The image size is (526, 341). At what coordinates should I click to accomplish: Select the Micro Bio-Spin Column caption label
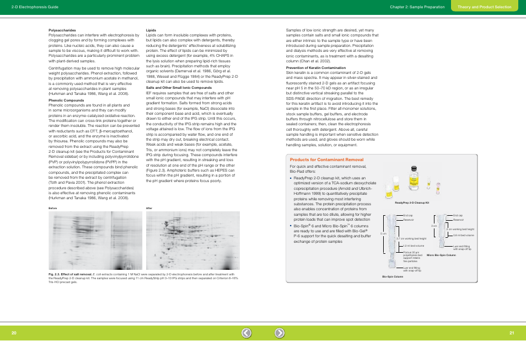441,255
